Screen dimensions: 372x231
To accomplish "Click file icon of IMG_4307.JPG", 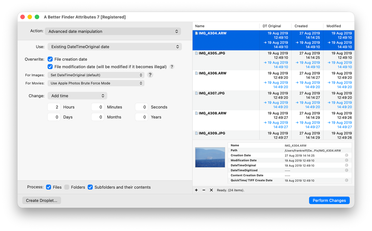I will pos(196,93).
